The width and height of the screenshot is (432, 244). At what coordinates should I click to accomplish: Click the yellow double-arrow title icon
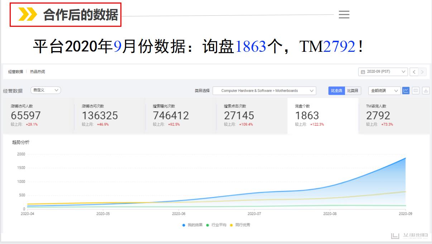28,15
